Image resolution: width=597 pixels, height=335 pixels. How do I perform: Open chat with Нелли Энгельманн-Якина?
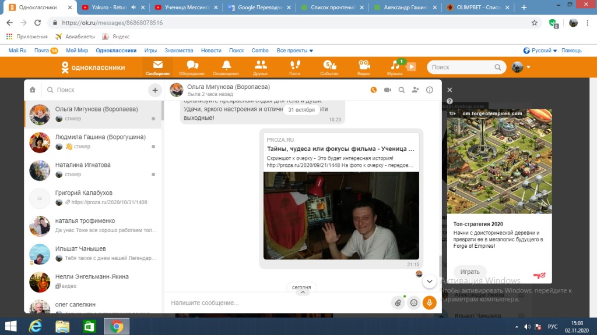(93, 281)
